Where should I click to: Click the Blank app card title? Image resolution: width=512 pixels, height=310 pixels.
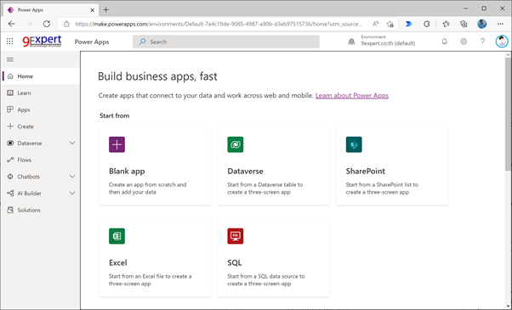127,171
